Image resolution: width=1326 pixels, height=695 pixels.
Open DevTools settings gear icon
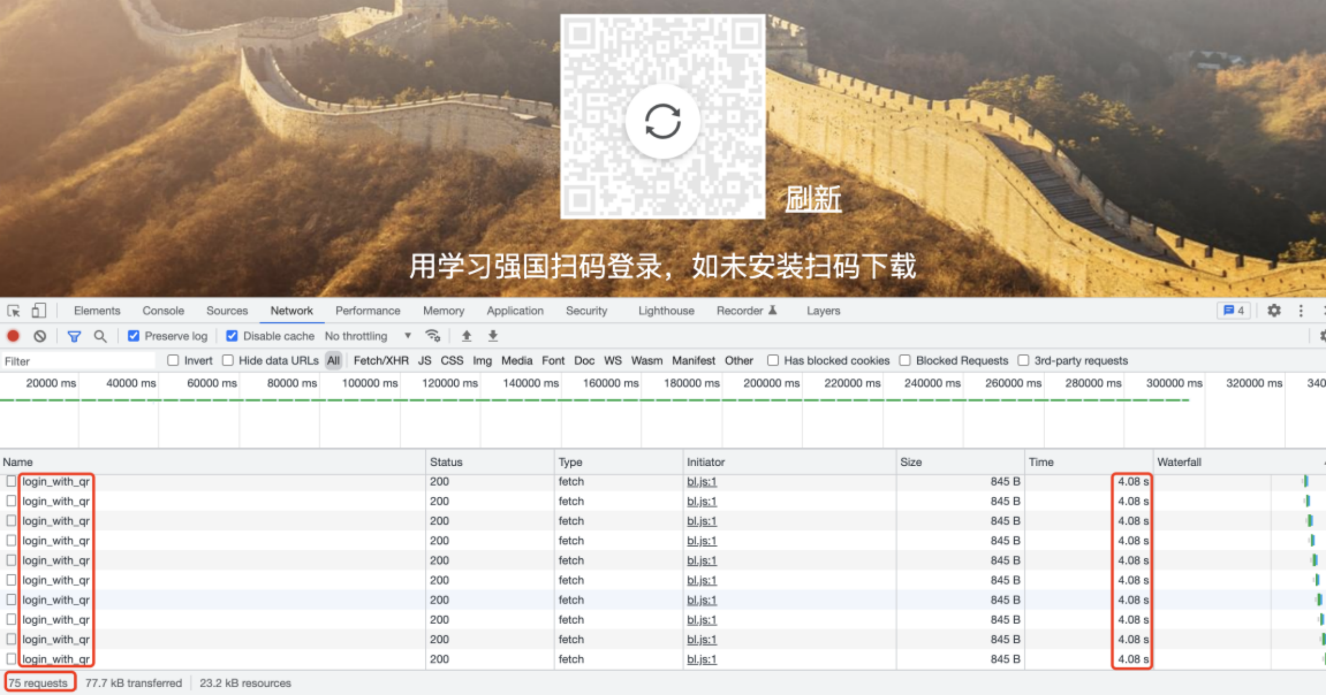click(1274, 310)
